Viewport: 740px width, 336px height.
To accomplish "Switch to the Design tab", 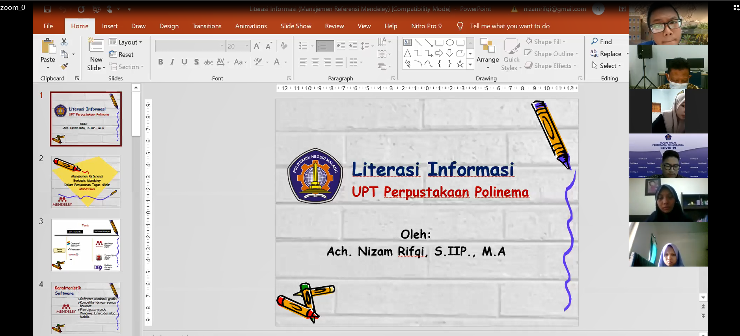I will [x=169, y=26].
